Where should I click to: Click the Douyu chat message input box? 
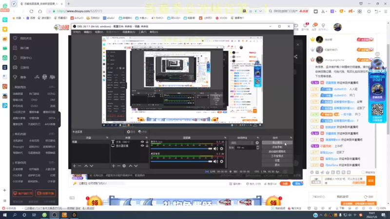(344, 181)
